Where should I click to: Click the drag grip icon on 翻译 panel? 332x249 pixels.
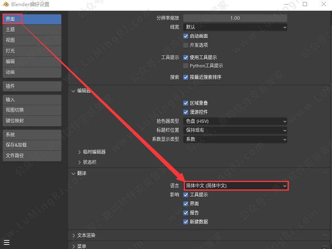325,173
